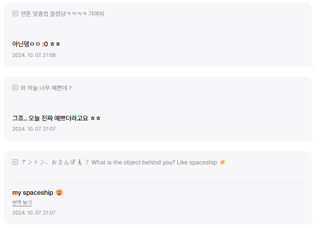Click the timestamp '2024. 10. 07. 21:06'

coord(34,55)
